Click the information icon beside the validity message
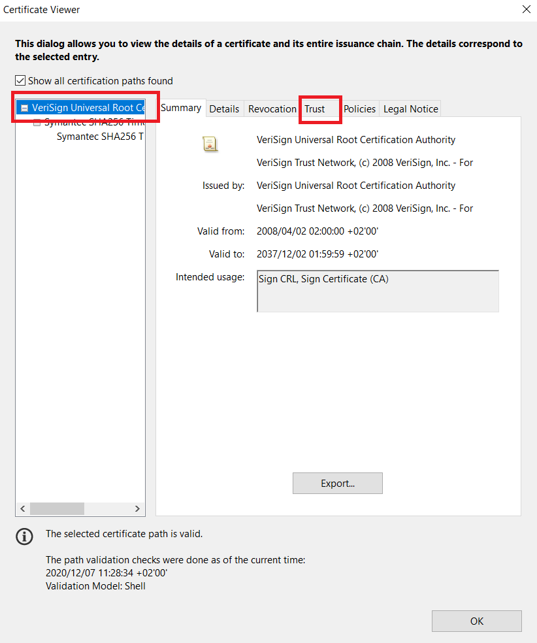 tap(25, 536)
